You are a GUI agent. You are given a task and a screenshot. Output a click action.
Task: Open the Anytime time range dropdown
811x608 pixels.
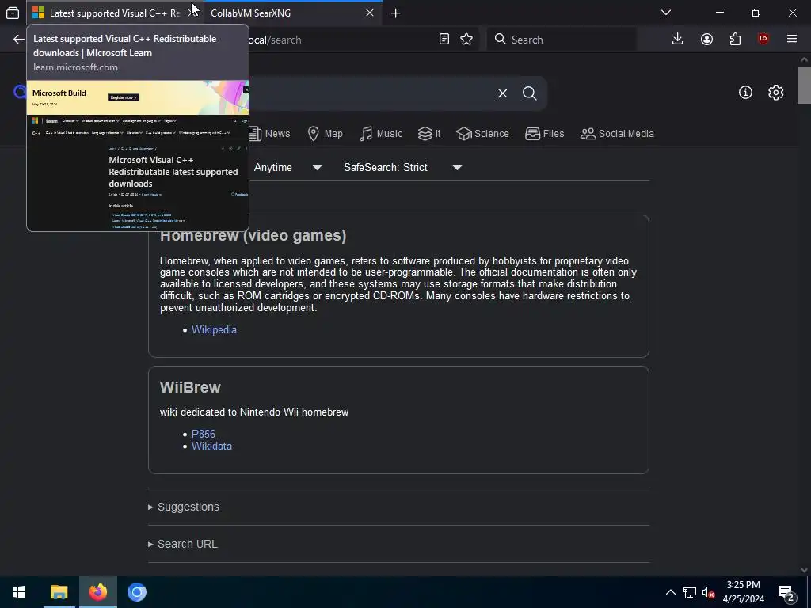[x=288, y=167]
